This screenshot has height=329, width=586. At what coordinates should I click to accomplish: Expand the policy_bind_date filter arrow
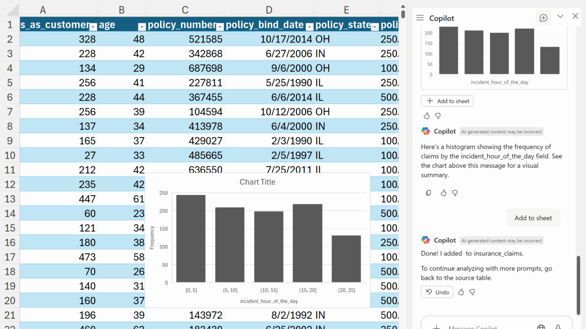[309, 27]
